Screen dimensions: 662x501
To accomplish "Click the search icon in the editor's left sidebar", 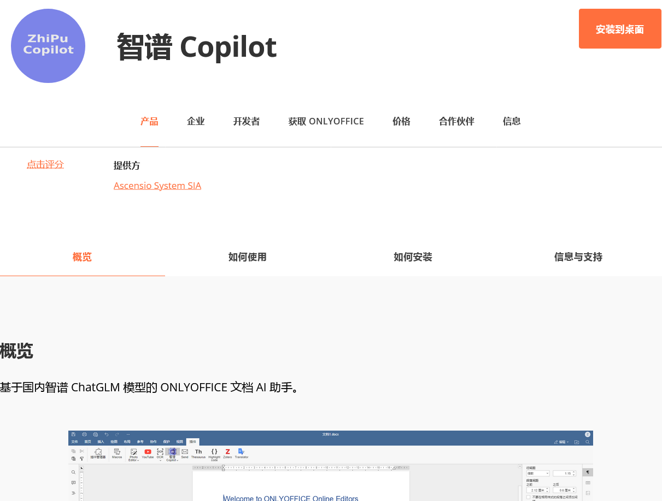I will coord(74,472).
